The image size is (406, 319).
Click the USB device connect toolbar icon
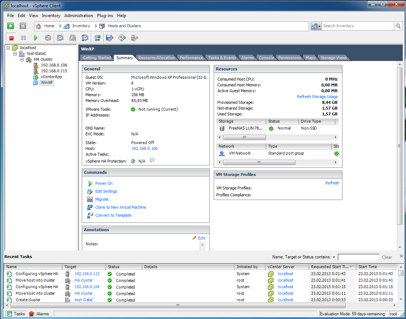[x=134, y=38]
